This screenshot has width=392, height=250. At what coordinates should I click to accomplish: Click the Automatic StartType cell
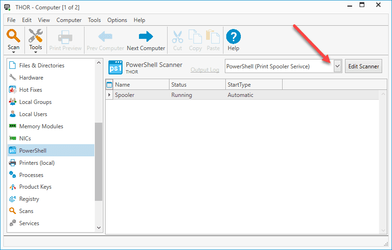[254, 95]
